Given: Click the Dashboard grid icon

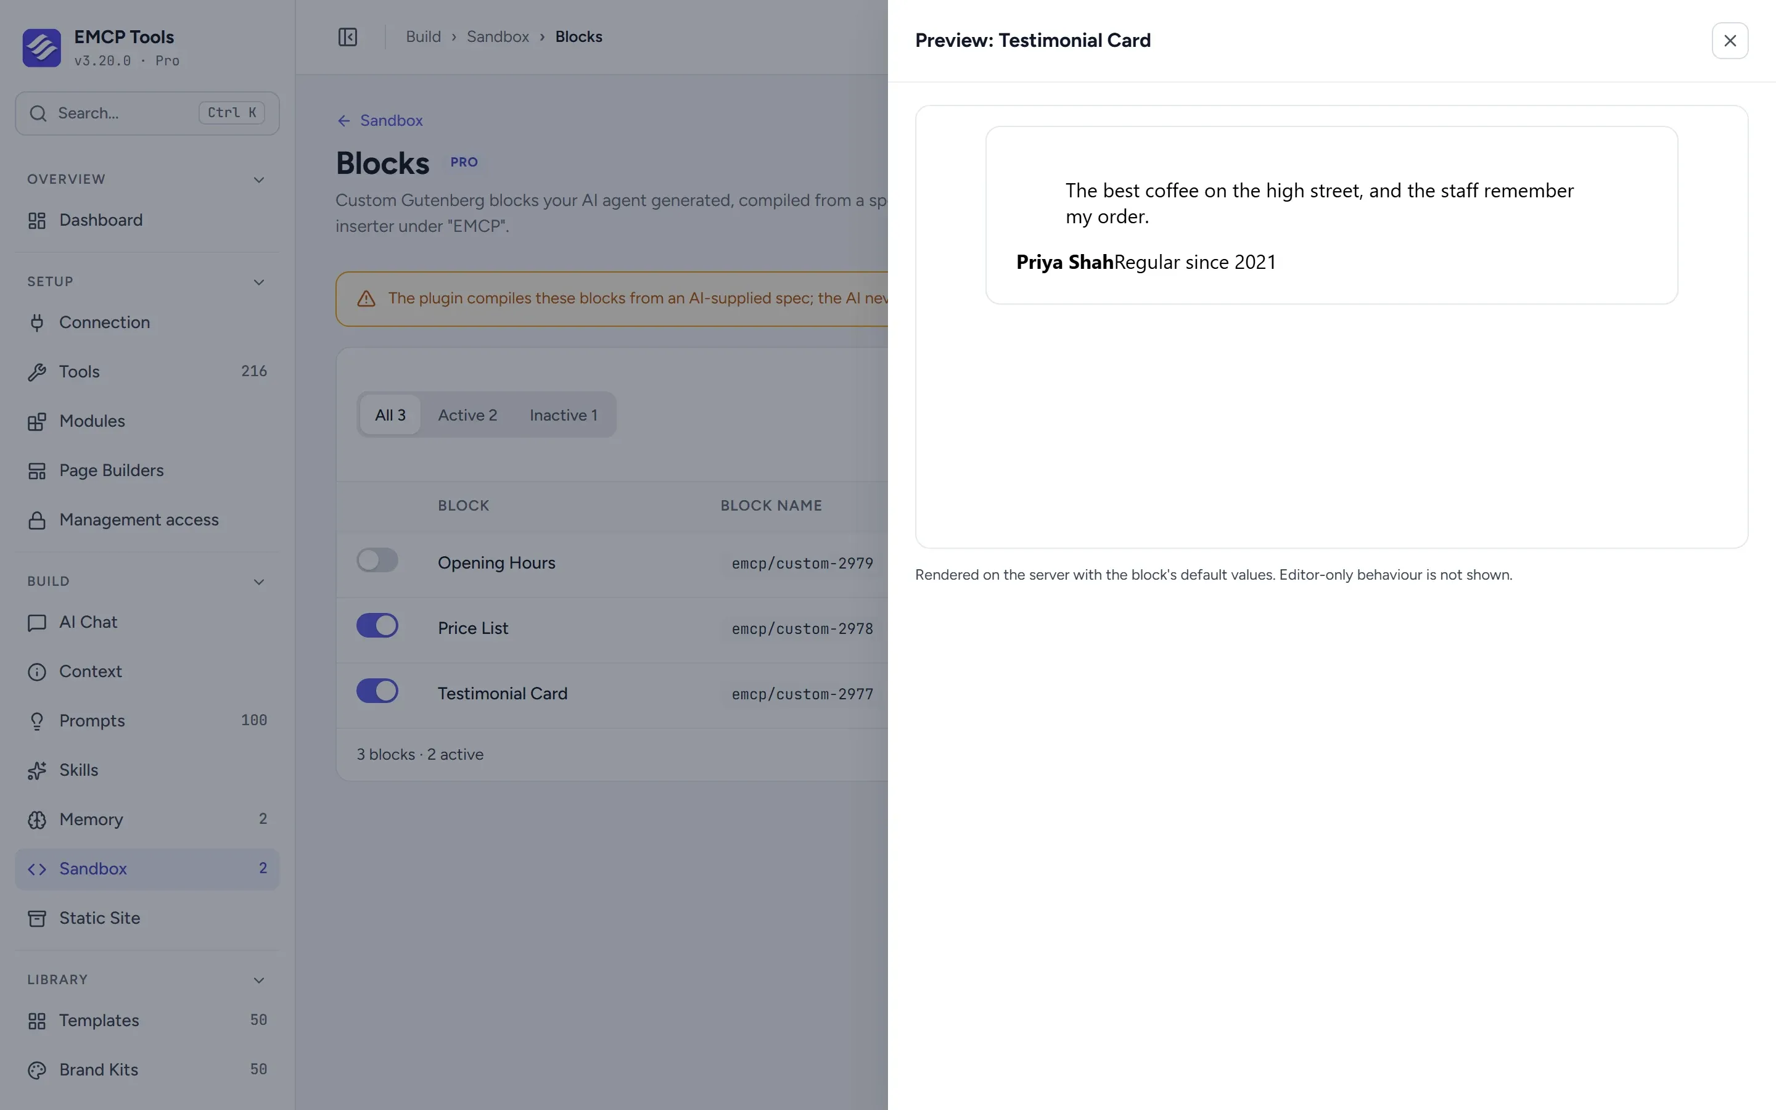Looking at the screenshot, I should pos(37,220).
